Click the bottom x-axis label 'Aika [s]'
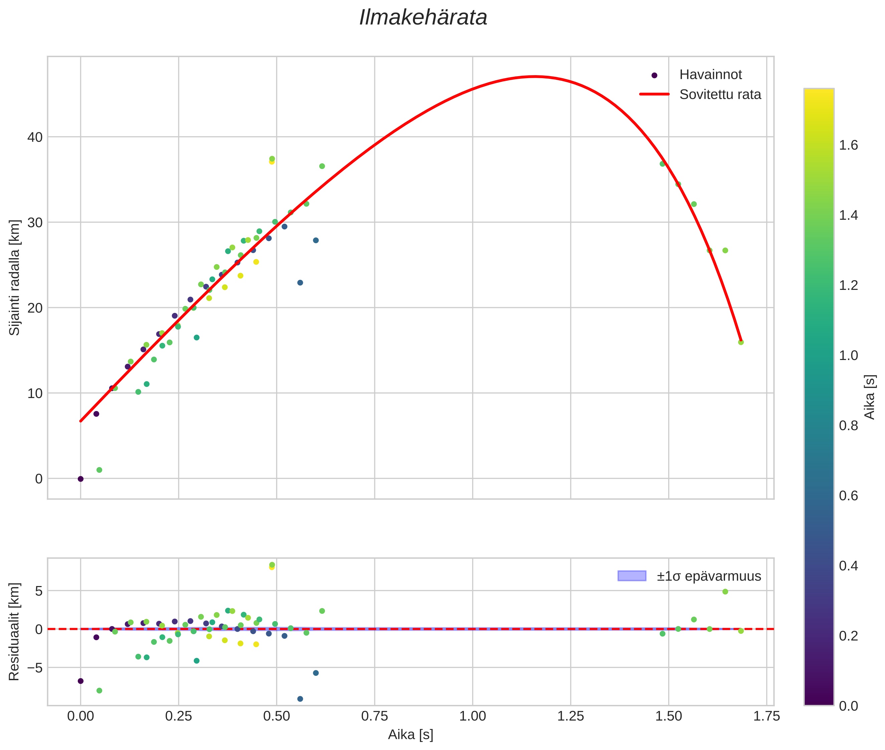 point(410,734)
